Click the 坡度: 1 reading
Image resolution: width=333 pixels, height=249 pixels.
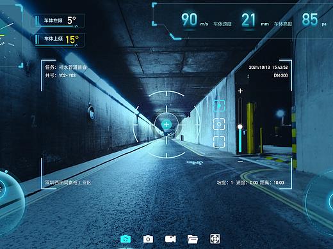pyautogui.click(x=225, y=183)
